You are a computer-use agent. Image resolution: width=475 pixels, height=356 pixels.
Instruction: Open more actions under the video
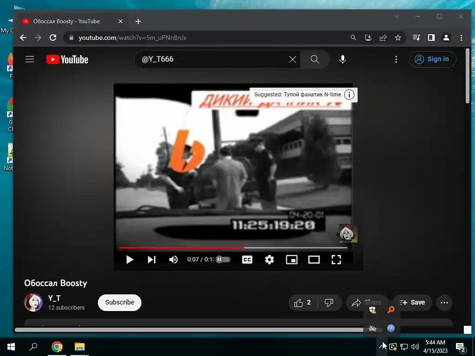pyautogui.click(x=444, y=302)
